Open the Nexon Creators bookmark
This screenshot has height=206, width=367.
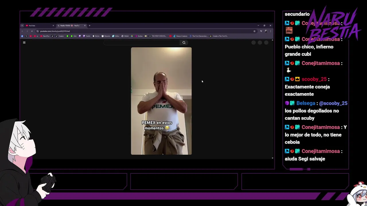tap(180, 36)
